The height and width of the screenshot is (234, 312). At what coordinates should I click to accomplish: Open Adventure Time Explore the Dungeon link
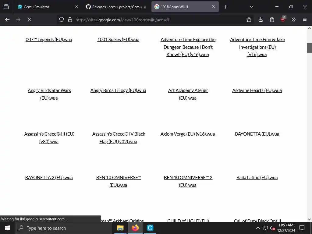coord(188,47)
